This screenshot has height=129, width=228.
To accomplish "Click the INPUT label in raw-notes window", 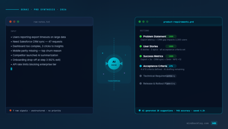I will point(13,31).
